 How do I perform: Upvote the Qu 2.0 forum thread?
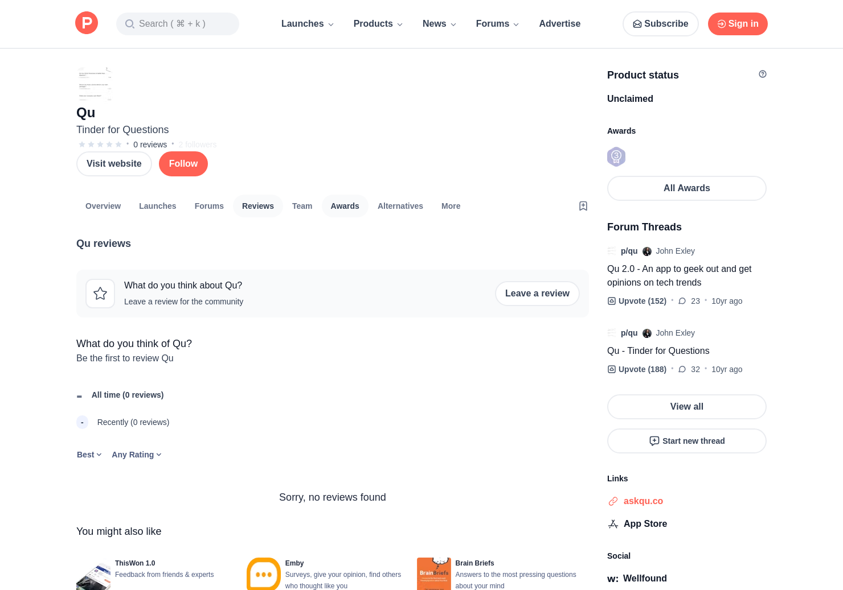[x=637, y=301]
